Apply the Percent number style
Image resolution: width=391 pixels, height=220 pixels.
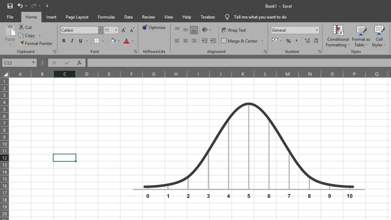coord(288,41)
